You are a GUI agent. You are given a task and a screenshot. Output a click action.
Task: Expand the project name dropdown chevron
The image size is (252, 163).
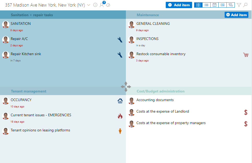coord(89,5)
